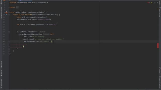The width and height of the screenshot is (161, 90).
Task: Click fold end marker at line 23
Action: point(9,46)
